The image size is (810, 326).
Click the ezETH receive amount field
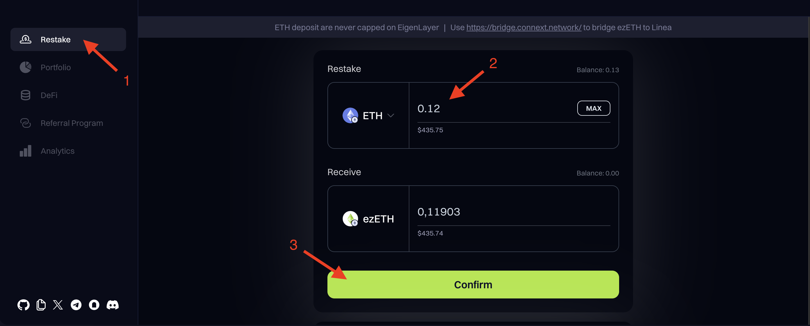tap(513, 211)
